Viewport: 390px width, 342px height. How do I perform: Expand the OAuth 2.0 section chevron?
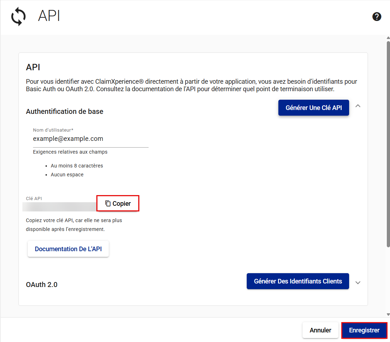[x=358, y=283]
